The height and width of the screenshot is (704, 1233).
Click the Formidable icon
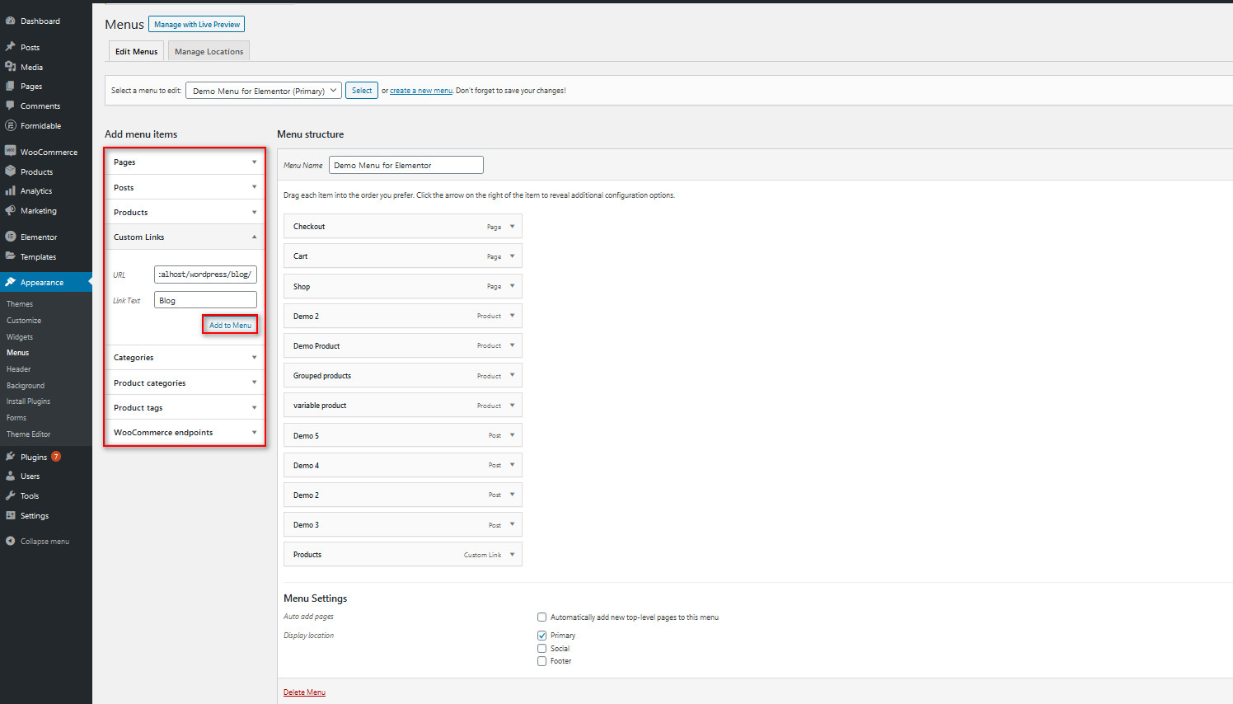[11, 125]
